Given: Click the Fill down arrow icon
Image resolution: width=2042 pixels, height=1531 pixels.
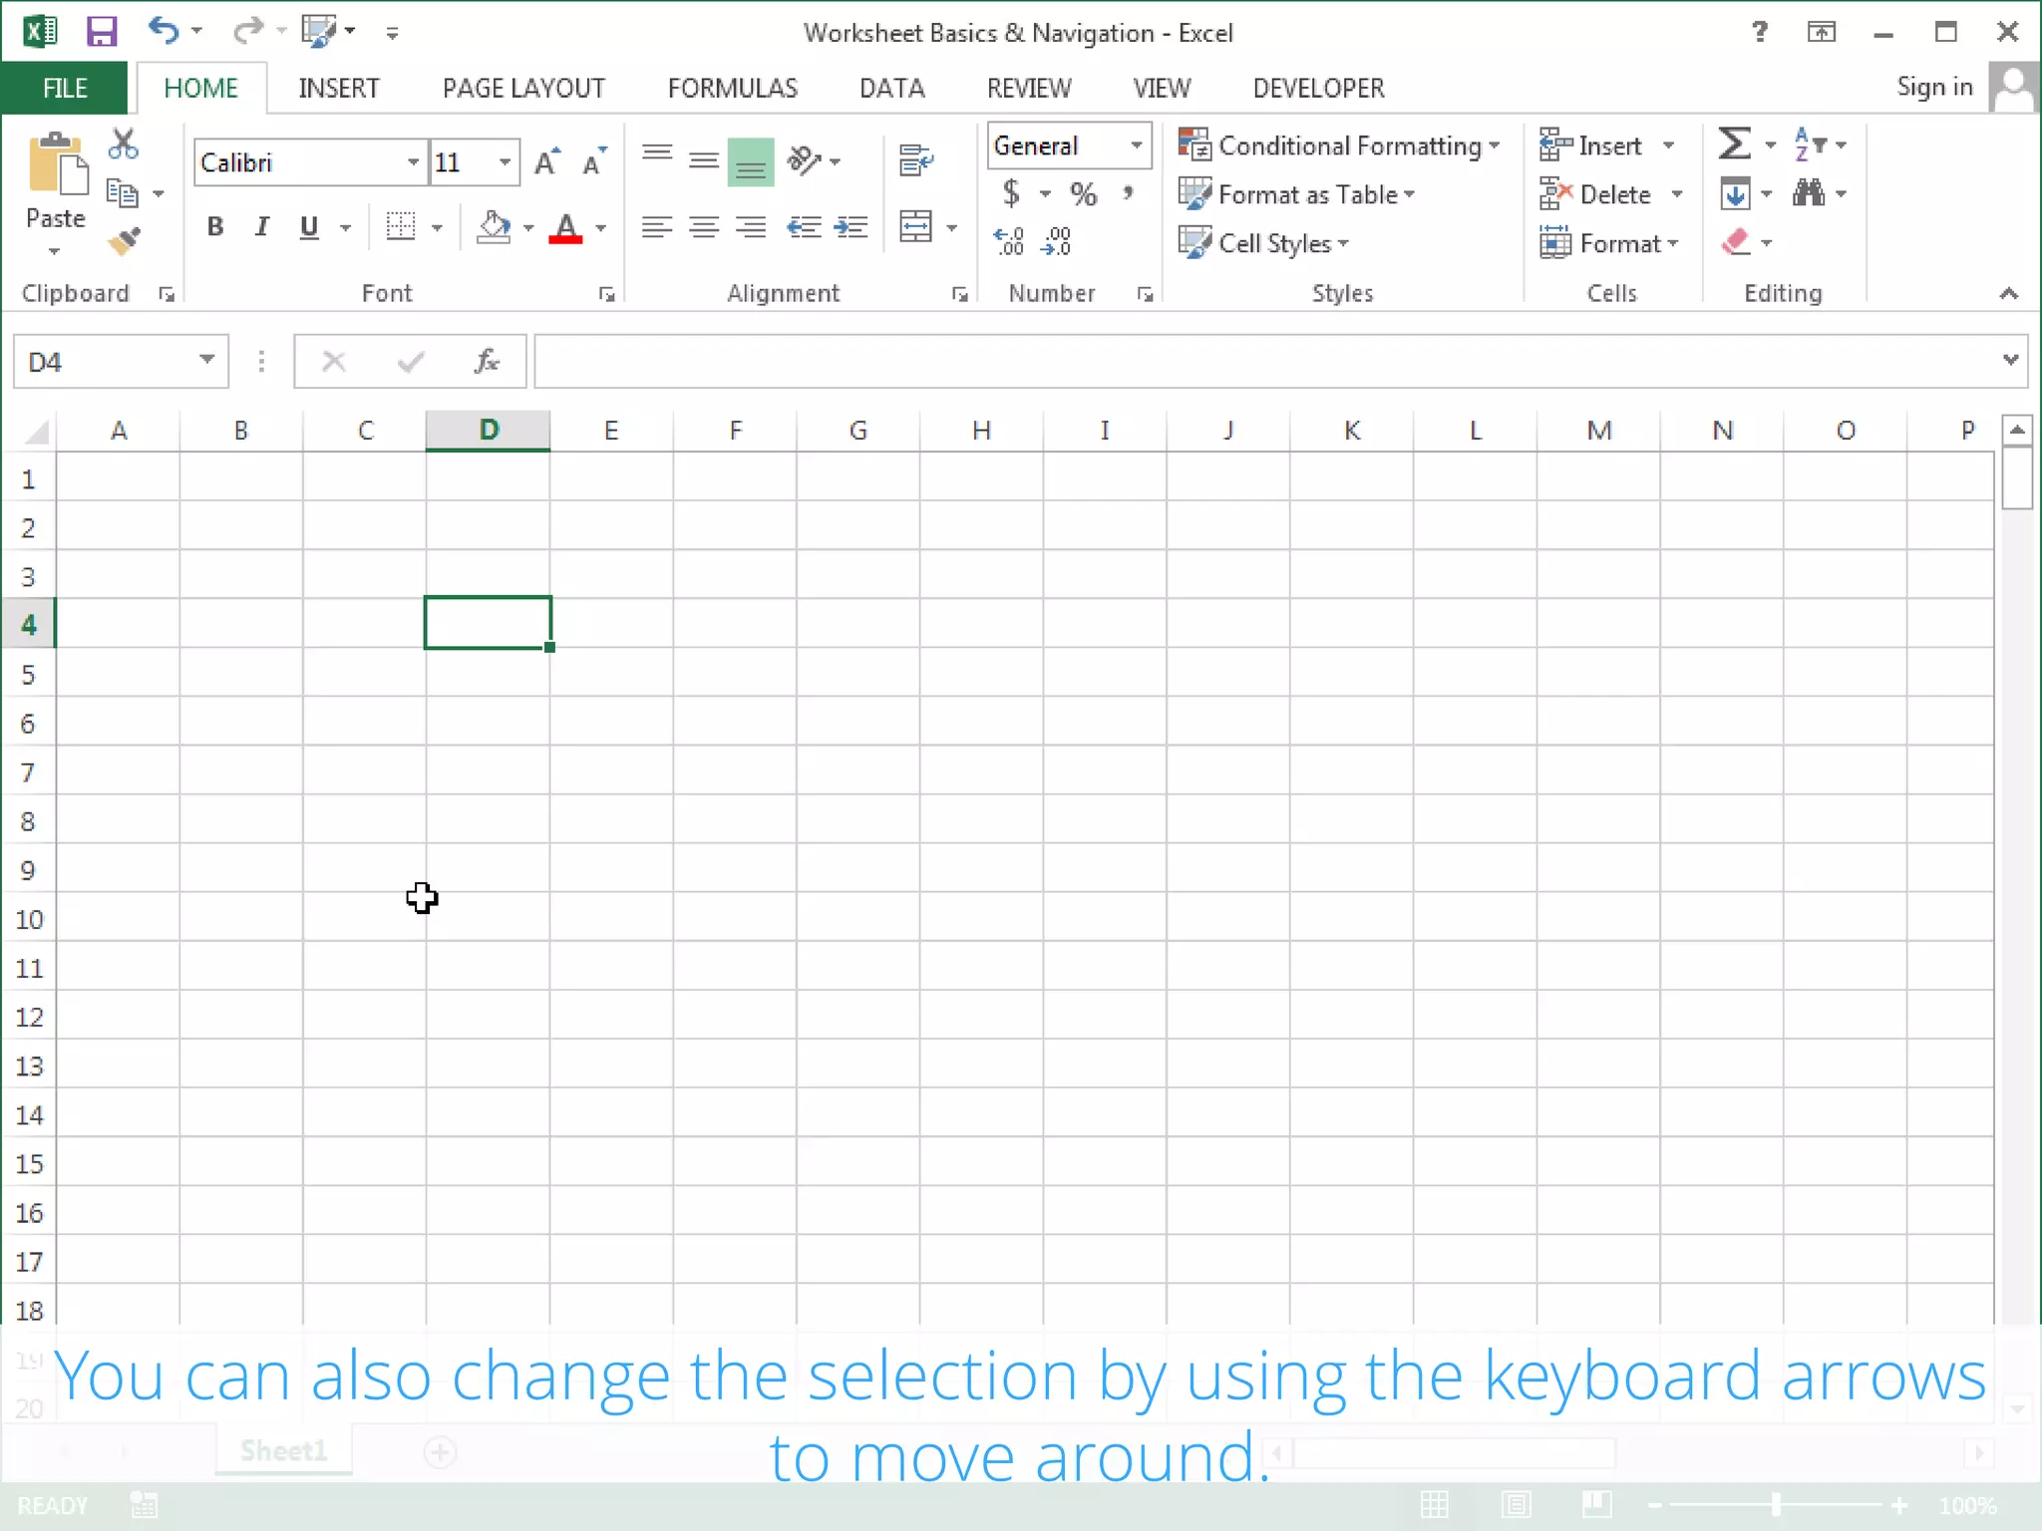Looking at the screenshot, I should [1735, 193].
